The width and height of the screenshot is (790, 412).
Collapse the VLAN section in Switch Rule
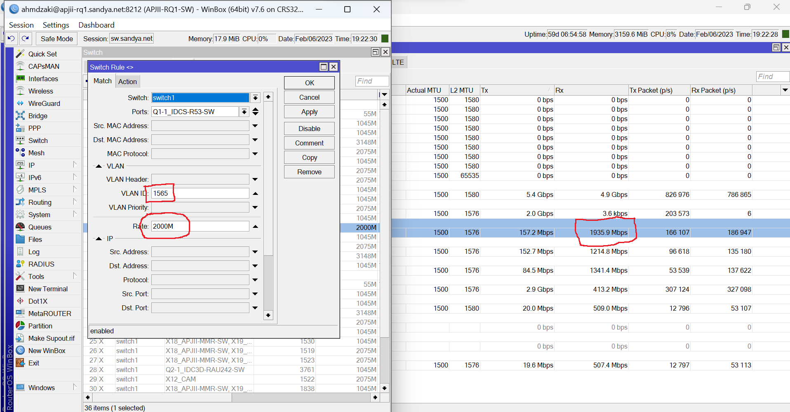pyautogui.click(x=98, y=166)
